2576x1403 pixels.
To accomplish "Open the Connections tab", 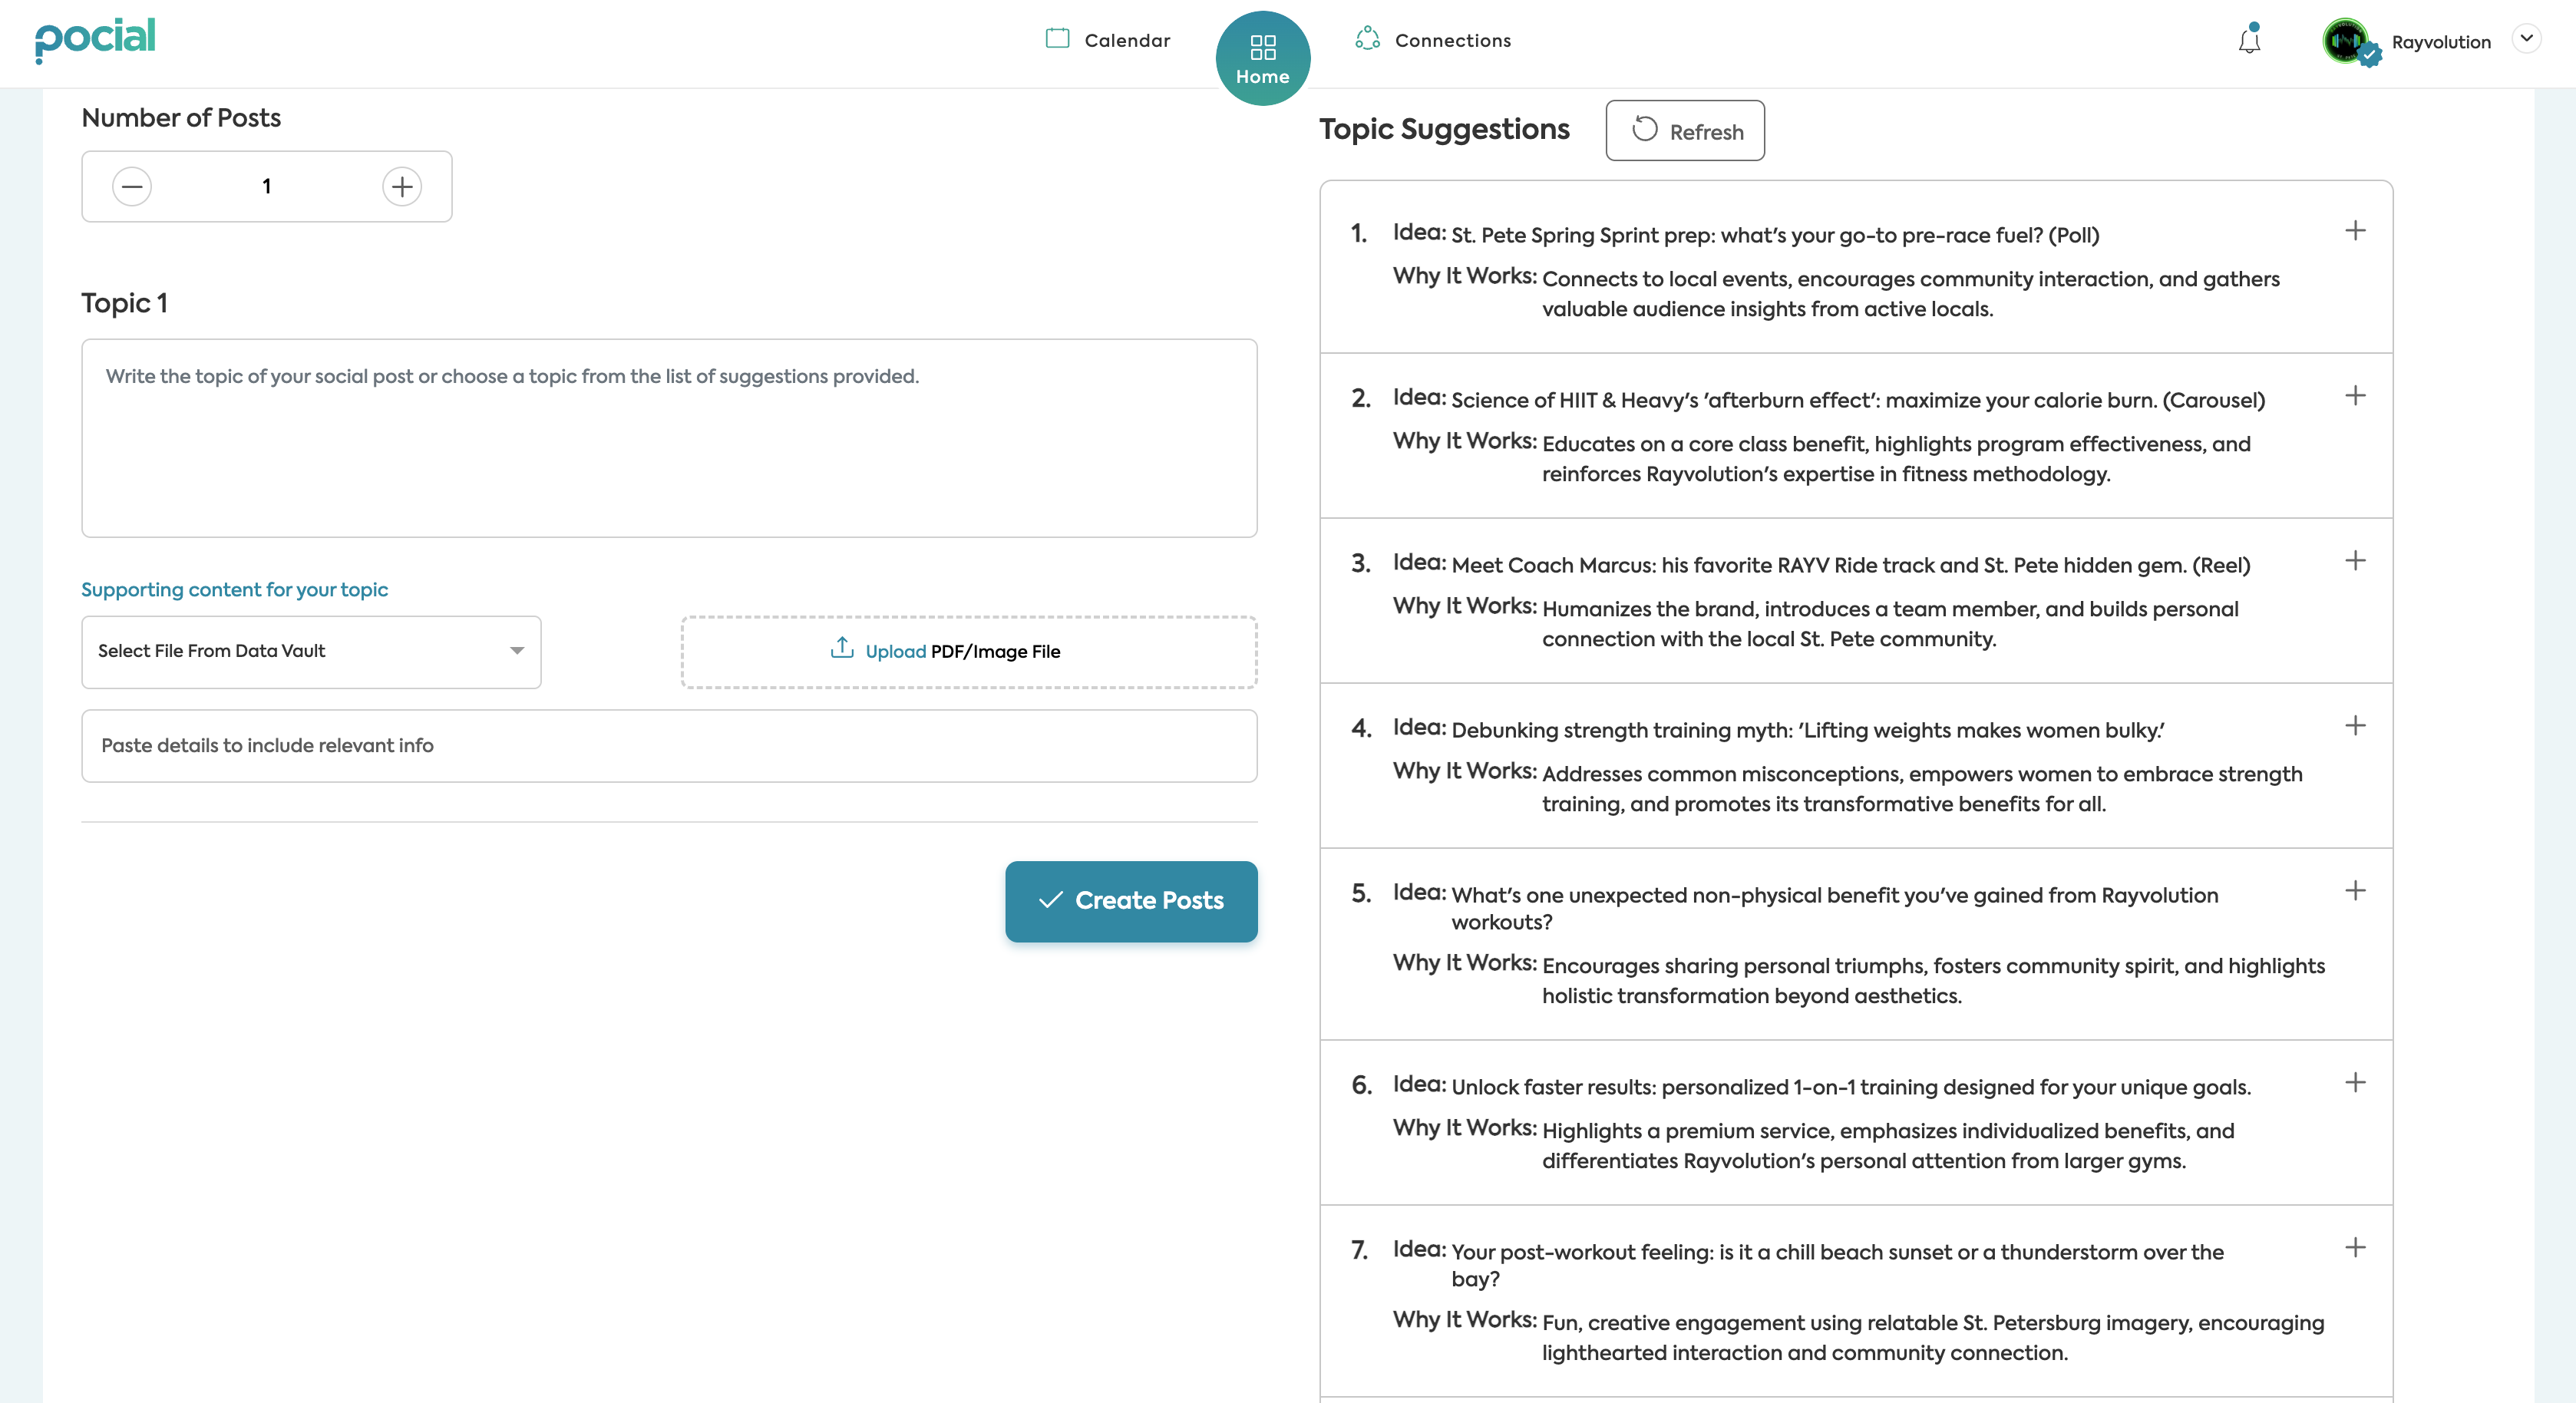I will tap(1433, 41).
